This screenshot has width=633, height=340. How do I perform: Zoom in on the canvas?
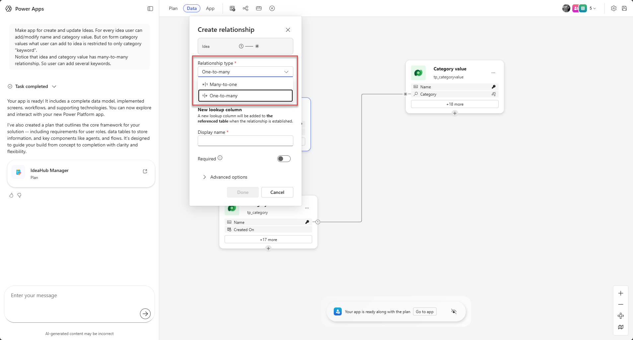coord(620,293)
